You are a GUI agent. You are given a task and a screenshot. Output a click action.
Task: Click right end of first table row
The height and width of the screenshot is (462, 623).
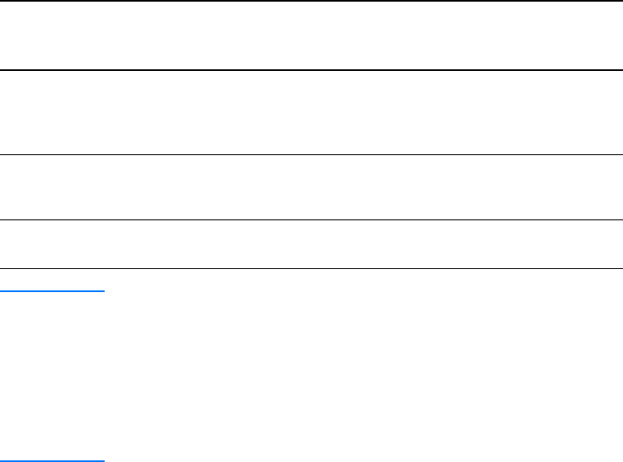610,35
